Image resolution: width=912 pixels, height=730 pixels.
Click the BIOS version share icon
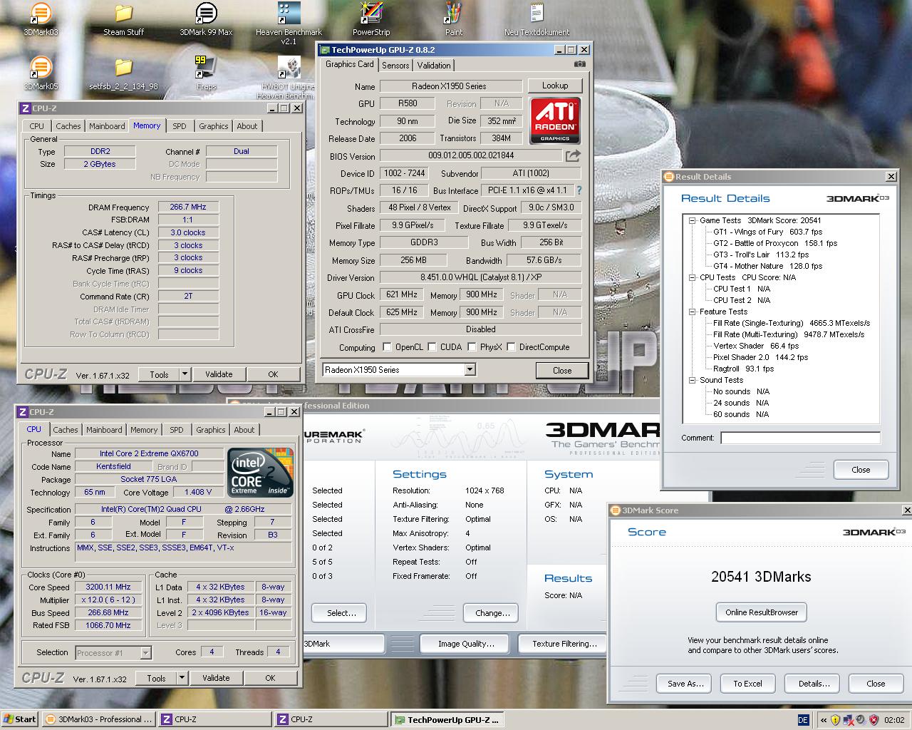[573, 155]
